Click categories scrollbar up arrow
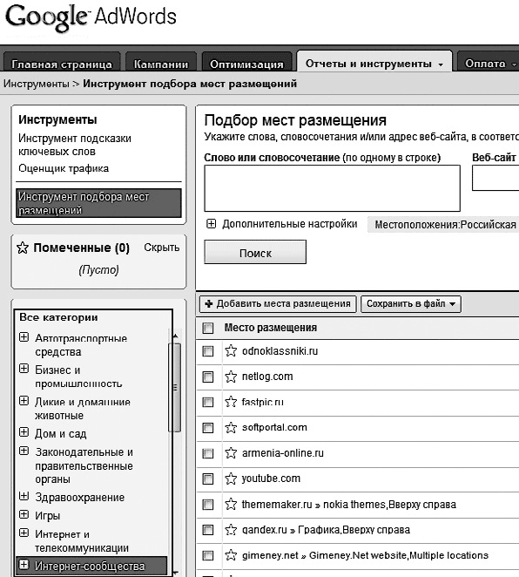Image resolution: width=519 pixels, height=577 pixels. pos(176,336)
